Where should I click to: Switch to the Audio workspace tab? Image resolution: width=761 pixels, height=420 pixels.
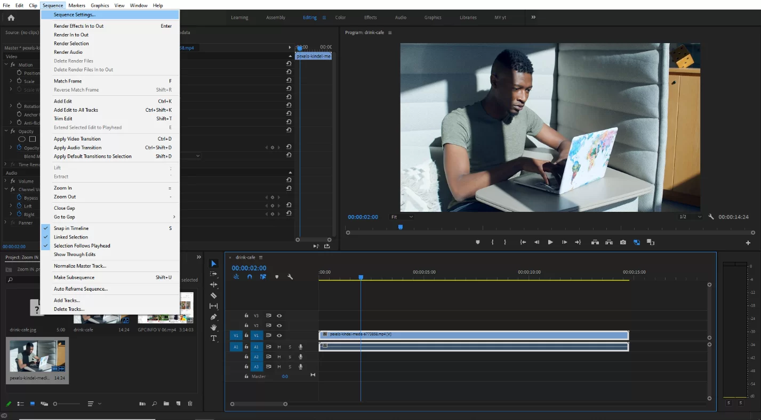[x=400, y=18]
